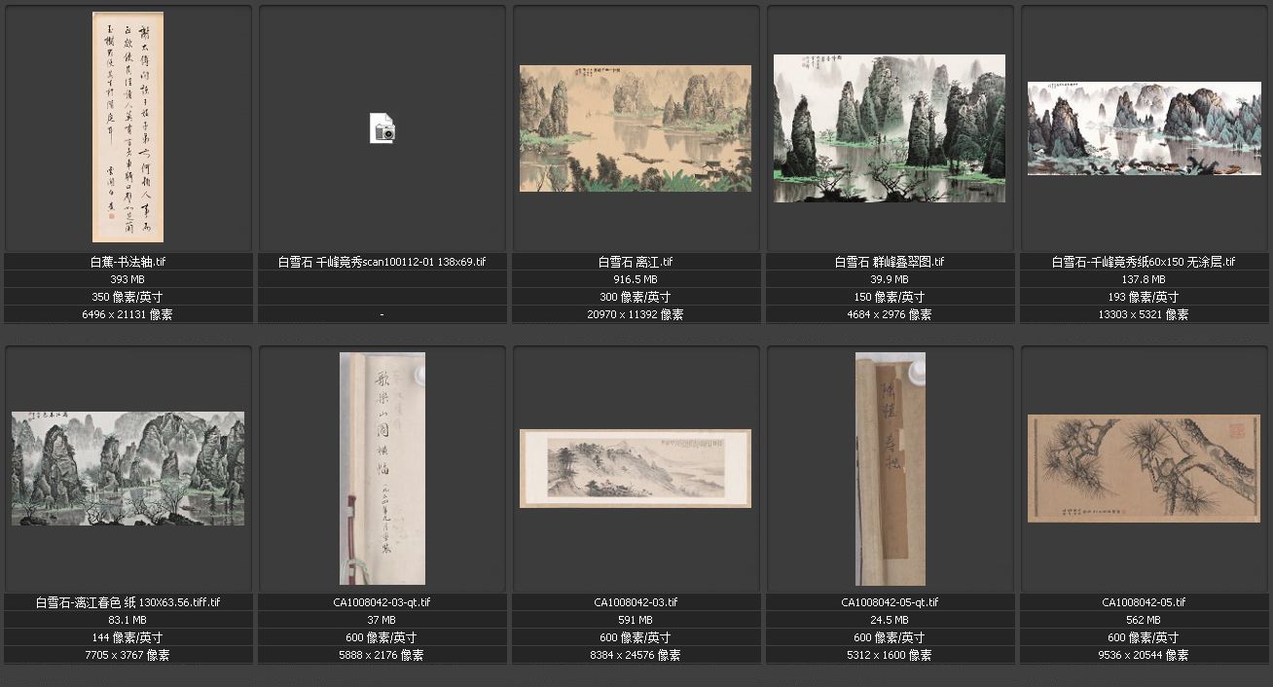Click the missing-preview camera icon placeholder
The image size is (1273, 687).
(x=382, y=128)
